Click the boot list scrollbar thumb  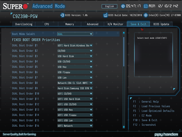coord(124,52)
